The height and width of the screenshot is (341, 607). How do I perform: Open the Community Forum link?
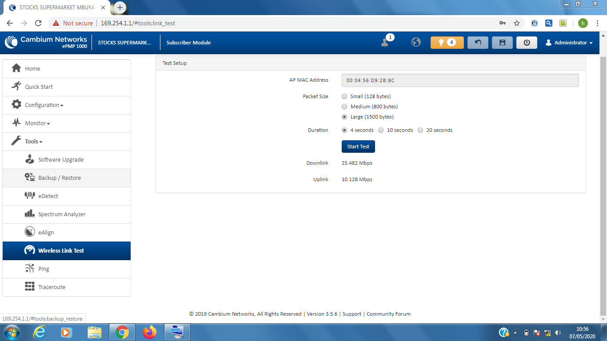388,314
